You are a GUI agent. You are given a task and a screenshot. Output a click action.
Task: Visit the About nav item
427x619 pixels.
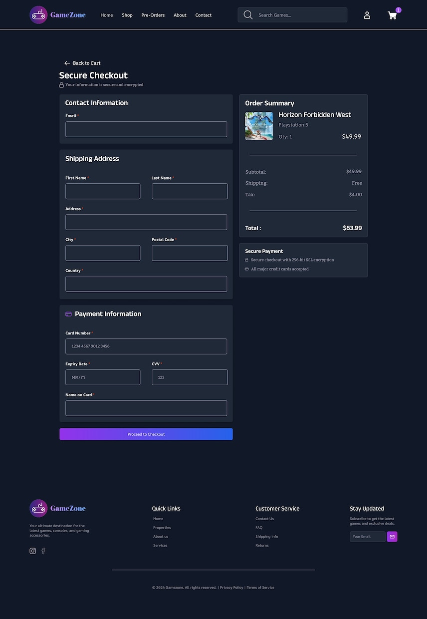tap(180, 15)
